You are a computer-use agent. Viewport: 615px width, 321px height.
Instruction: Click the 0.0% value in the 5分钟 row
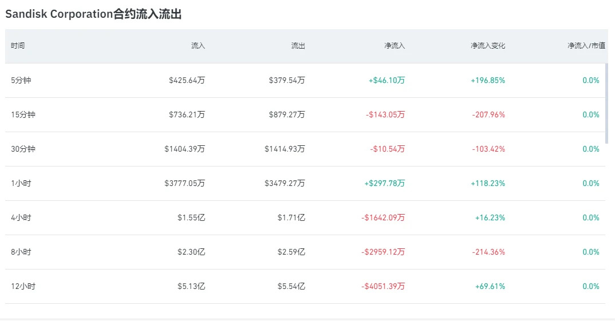[x=591, y=80]
